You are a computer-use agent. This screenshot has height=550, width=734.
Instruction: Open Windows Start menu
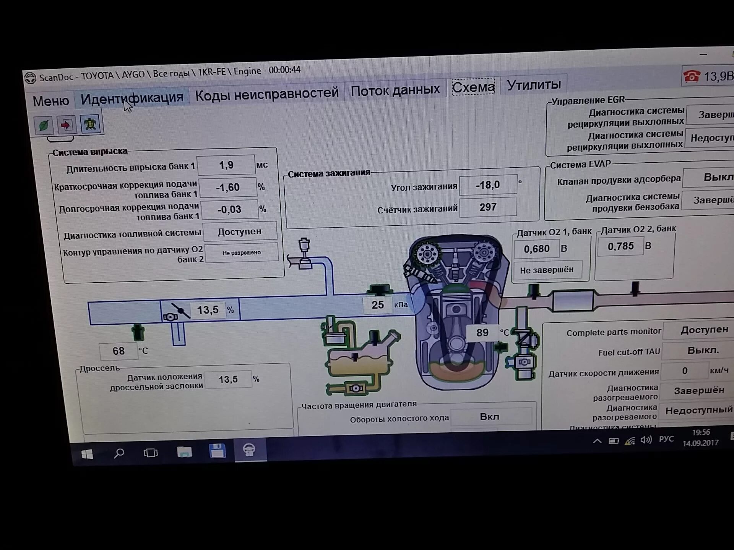pos(87,454)
